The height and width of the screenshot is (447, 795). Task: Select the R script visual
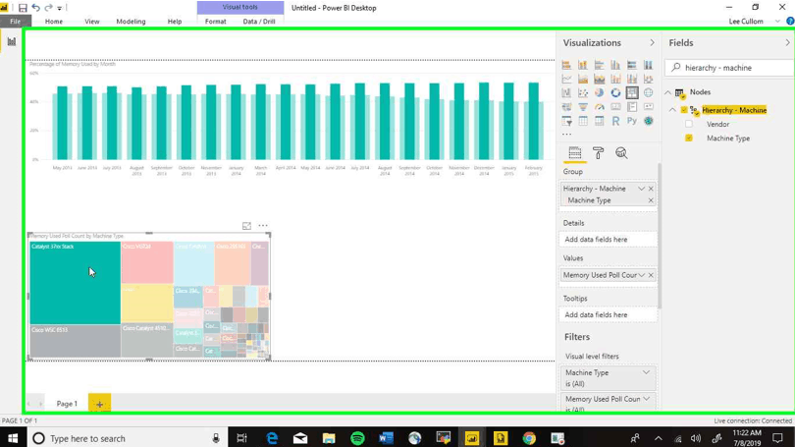tap(615, 121)
